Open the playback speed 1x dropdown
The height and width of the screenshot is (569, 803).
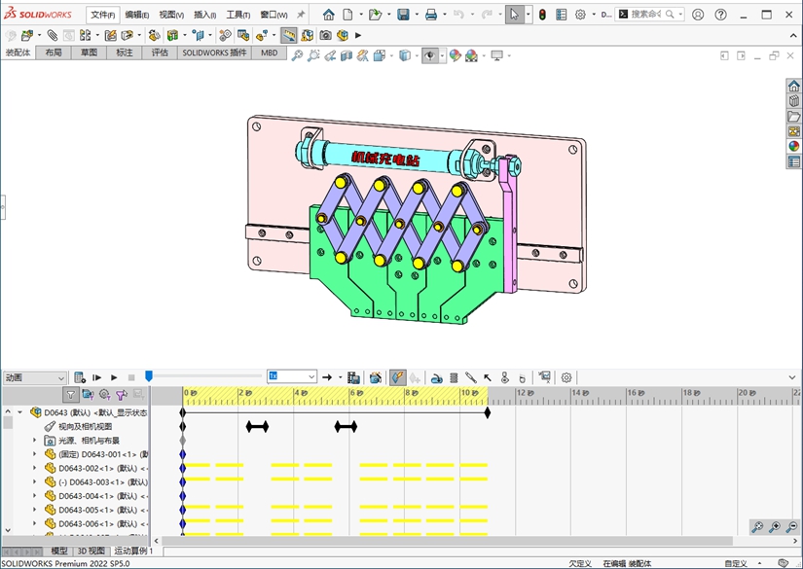(x=310, y=377)
